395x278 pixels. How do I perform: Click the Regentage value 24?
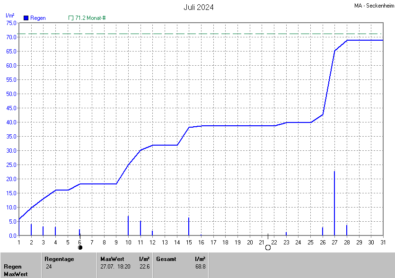(x=49, y=267)
